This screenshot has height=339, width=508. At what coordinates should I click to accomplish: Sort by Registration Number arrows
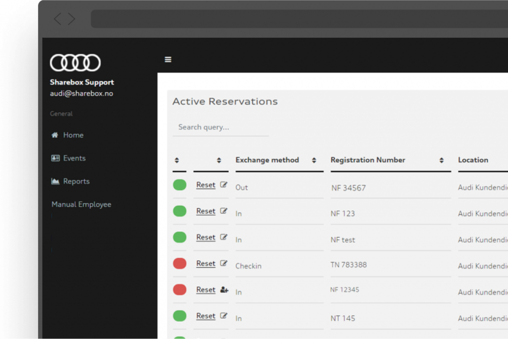441,160
